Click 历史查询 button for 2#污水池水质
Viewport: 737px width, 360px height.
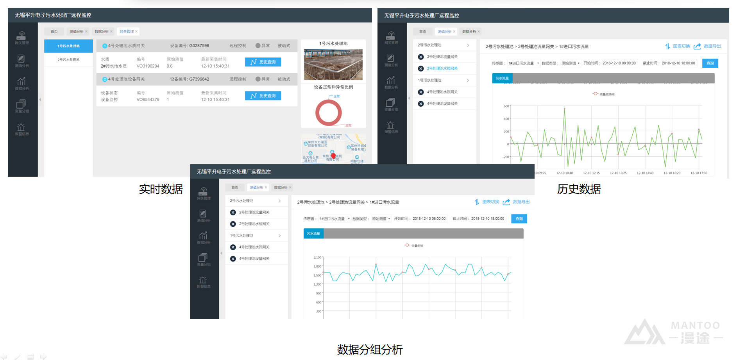click(x=263, y=62)
